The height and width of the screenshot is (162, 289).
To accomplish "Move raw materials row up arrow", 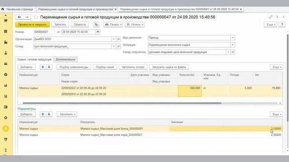I will pyautogui.click(x=43, y=67).
